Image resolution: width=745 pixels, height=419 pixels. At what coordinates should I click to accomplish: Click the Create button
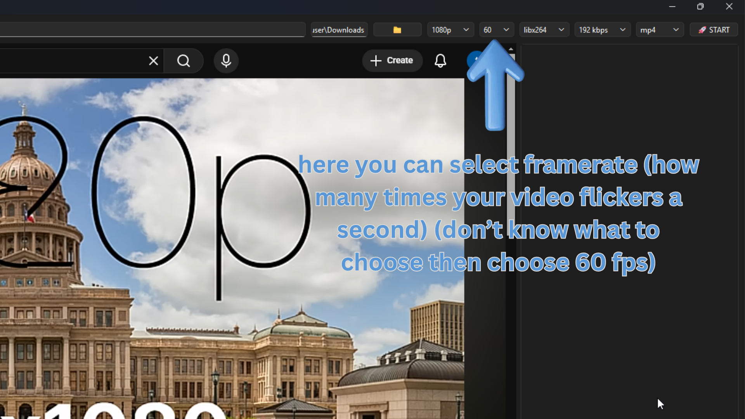tap(392, 61)
